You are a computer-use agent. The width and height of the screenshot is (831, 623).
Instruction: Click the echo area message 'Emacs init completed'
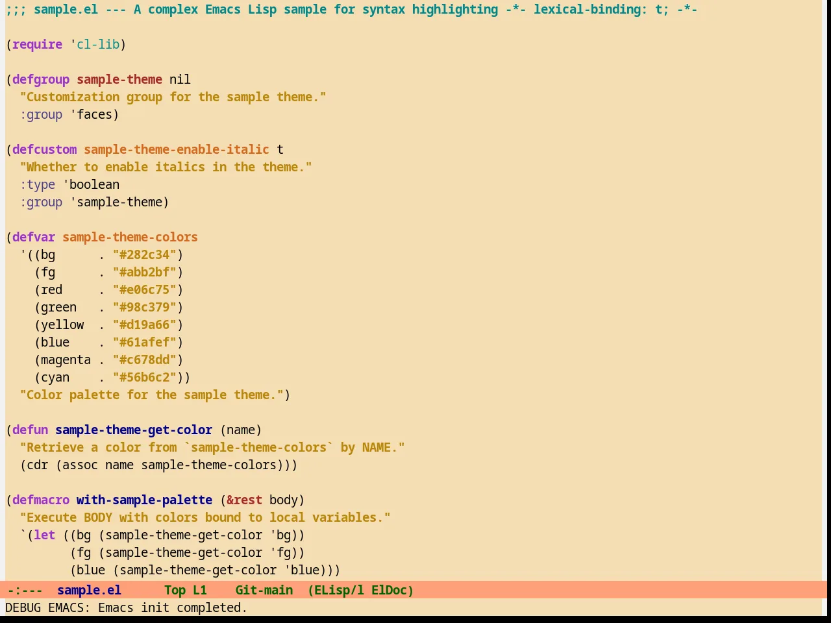173,607
